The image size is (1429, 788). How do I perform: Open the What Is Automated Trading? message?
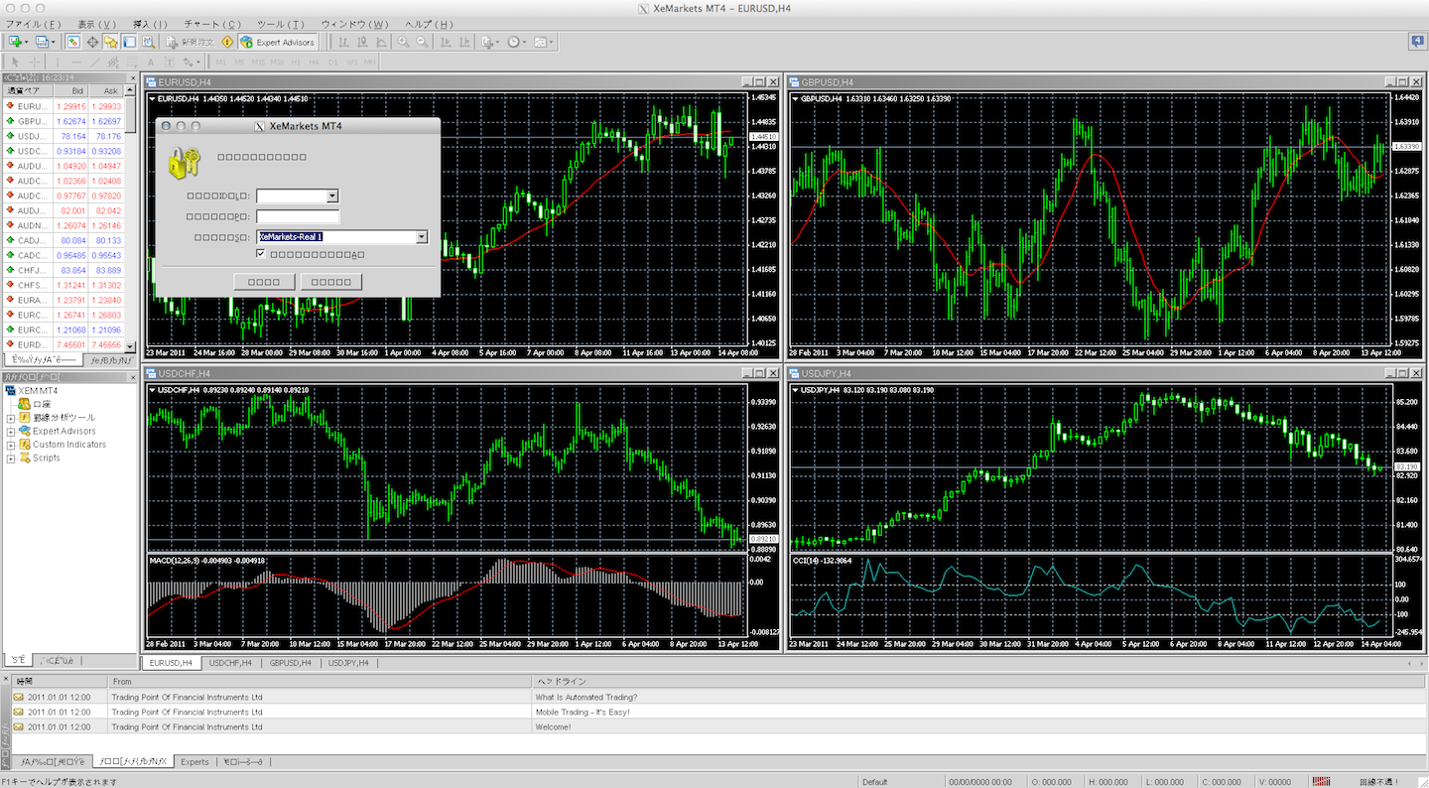[585, 697]
